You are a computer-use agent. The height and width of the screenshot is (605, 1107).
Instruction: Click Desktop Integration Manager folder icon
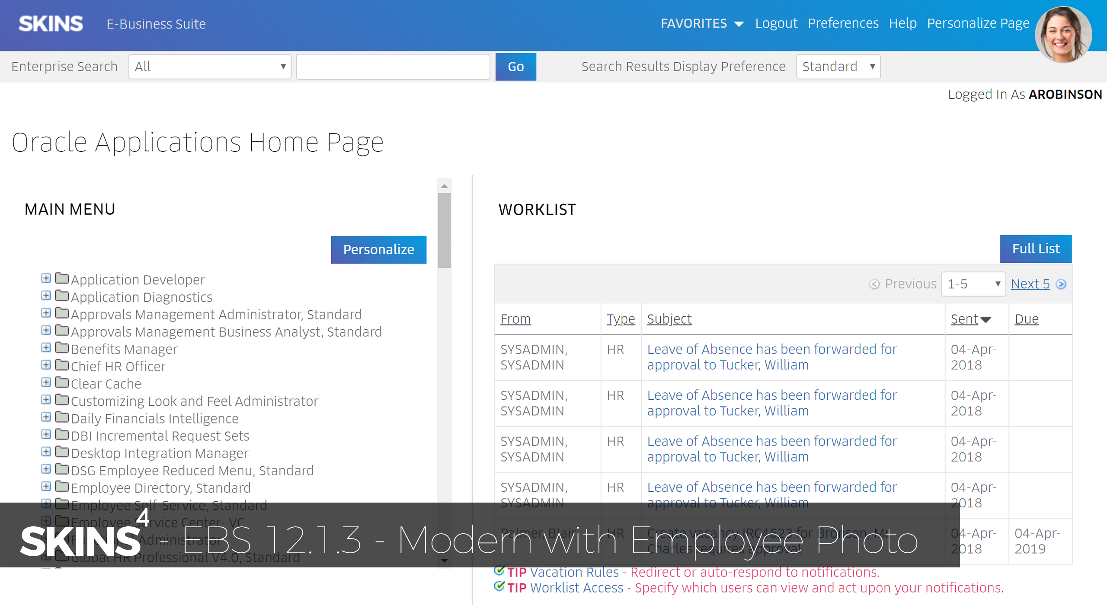62,451
